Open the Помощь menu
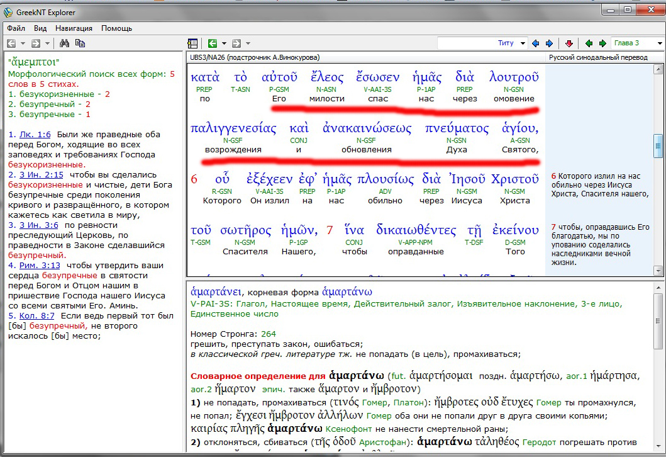666x457 pixels. [116, 28]
